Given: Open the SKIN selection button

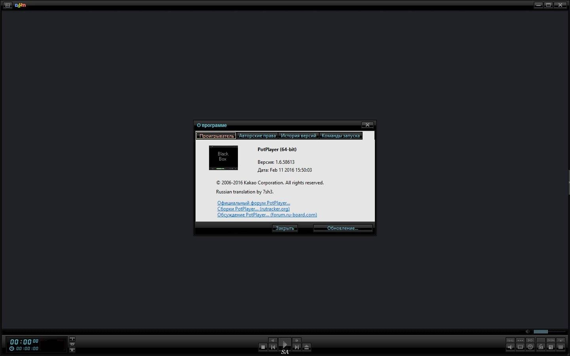Looking at the screenshot, I should 551,340.
